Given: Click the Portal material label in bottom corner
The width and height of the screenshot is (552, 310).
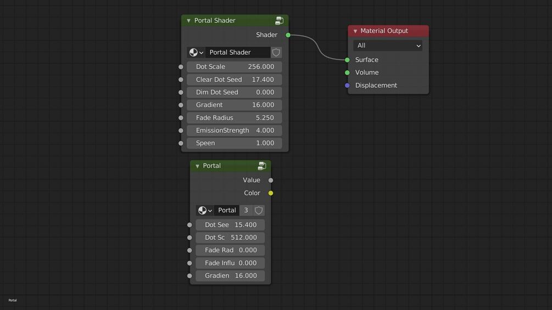Looking at the screenshot, I should 13,300.
